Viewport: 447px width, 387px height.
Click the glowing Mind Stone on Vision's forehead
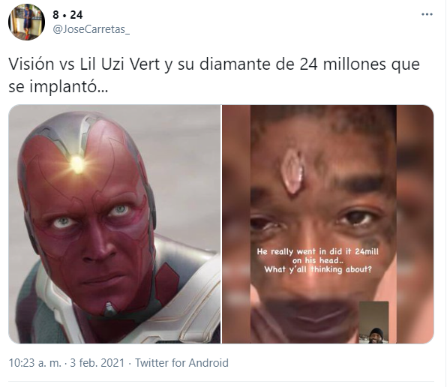pyautogui.click(x=76, y=164)
